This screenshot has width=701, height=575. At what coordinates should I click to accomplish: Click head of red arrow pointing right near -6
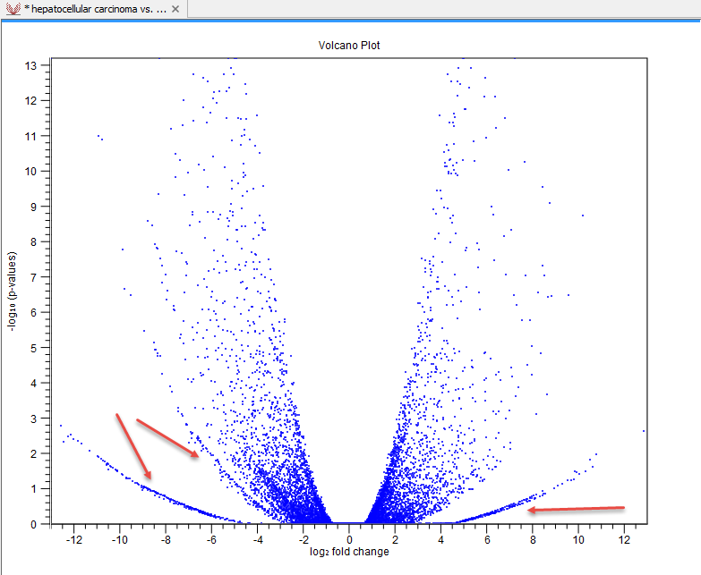point(194,455)
